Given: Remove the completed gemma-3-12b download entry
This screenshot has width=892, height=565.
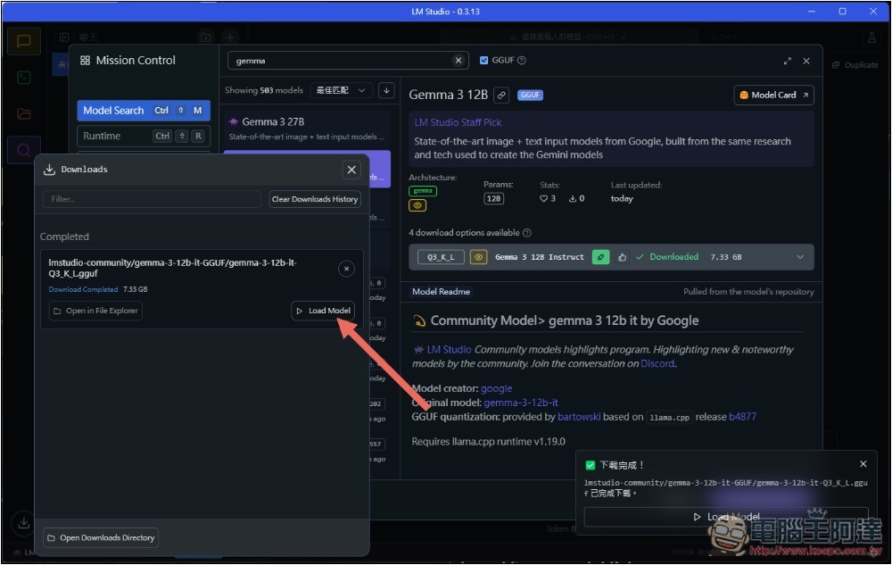Looking at the screenshot, I should point(347,269).
